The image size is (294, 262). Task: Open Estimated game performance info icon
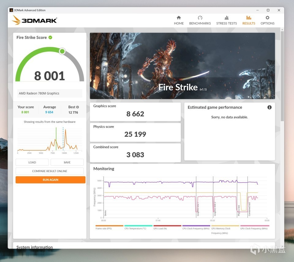point(269,107)
